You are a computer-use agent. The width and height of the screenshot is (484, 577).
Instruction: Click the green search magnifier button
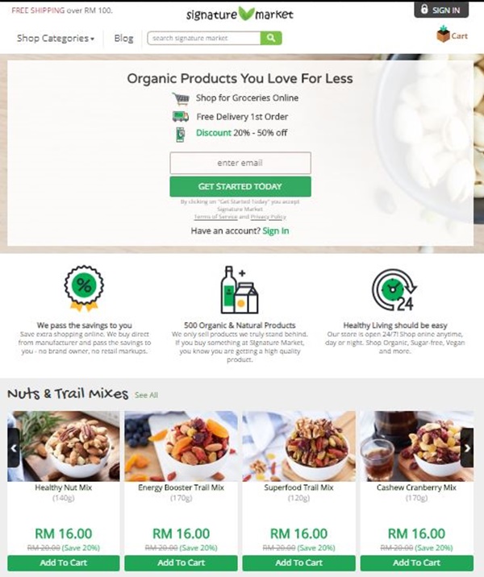(271, 38)
